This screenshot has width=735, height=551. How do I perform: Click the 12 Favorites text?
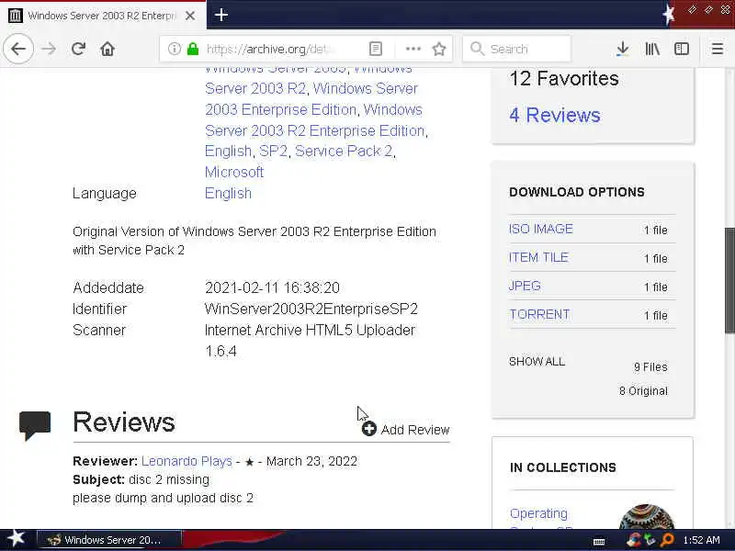point(564,78)
